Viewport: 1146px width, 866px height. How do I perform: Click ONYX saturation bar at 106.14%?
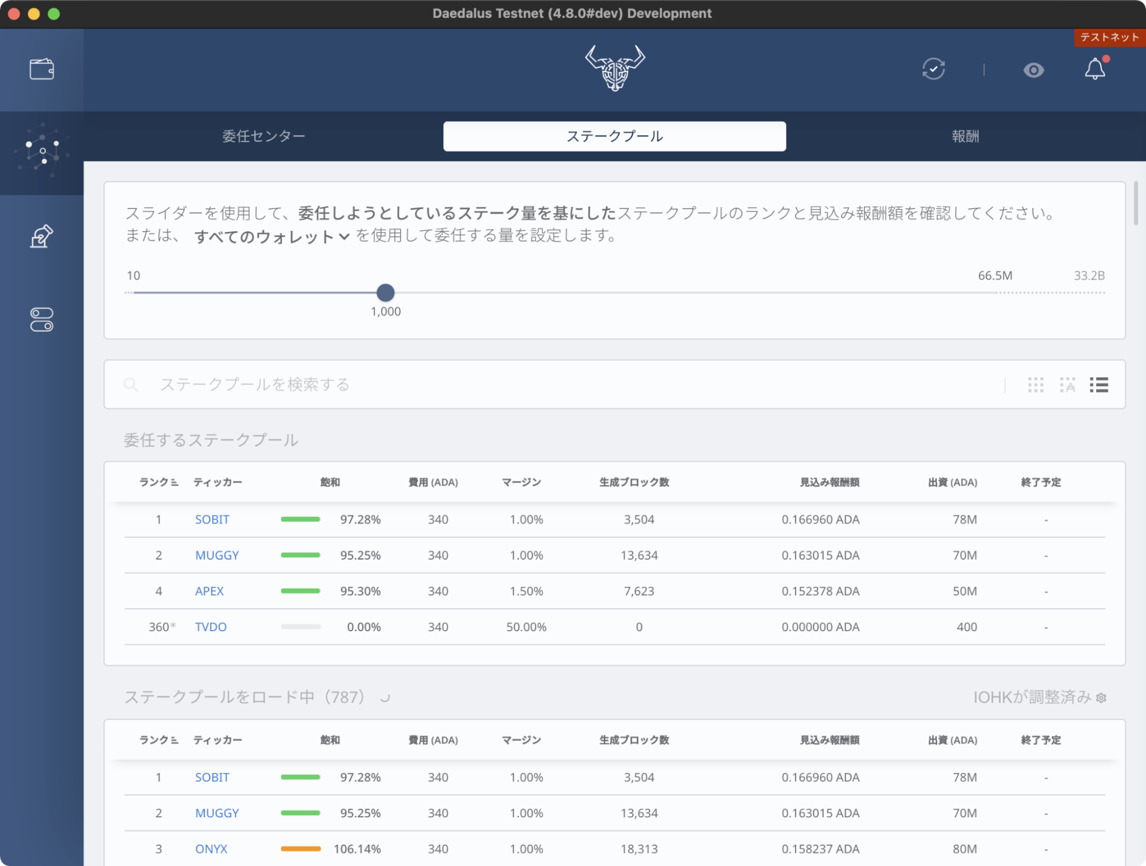300,849
